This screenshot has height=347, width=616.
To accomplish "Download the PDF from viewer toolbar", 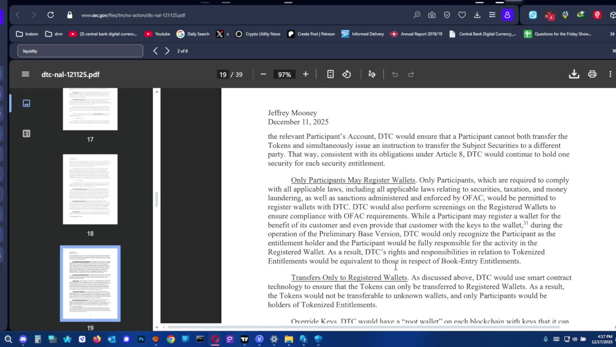I will [x=574, y=74].
